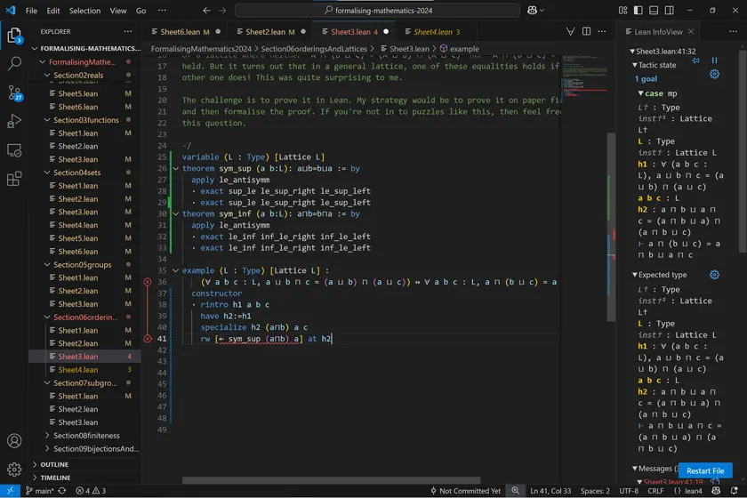Screen dimensions: 747x498
Task: Click the Restart File button
Action: coord(704,470)
